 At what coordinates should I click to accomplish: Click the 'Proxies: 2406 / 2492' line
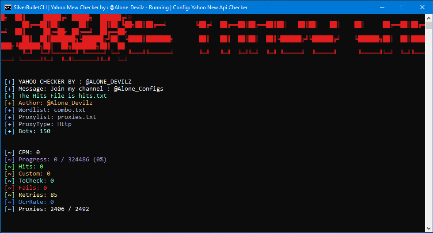(47, 209)
